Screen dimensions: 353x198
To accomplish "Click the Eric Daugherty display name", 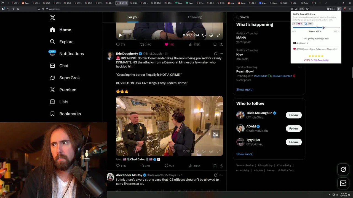I will click(x=127, y=54).
